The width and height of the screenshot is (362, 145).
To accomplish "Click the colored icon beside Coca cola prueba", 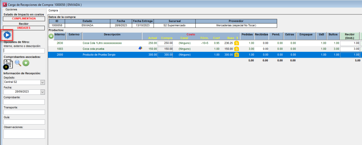I will click(x=141, y=48).
